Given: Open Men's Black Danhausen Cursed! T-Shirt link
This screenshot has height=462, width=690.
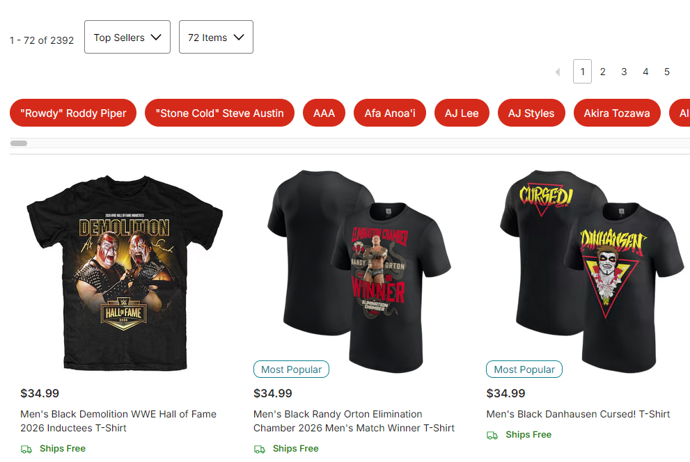Looking at the screenshot, I should pos(578,414).
